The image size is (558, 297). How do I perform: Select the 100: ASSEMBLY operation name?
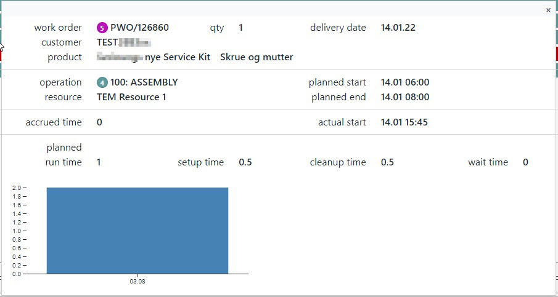pos(144,82)
